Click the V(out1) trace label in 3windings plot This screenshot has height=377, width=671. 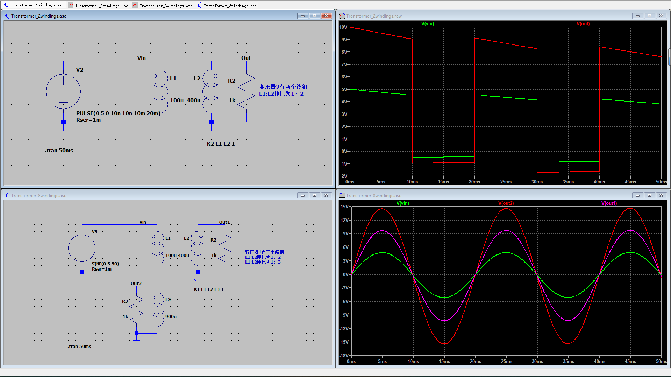click(609, 203)
